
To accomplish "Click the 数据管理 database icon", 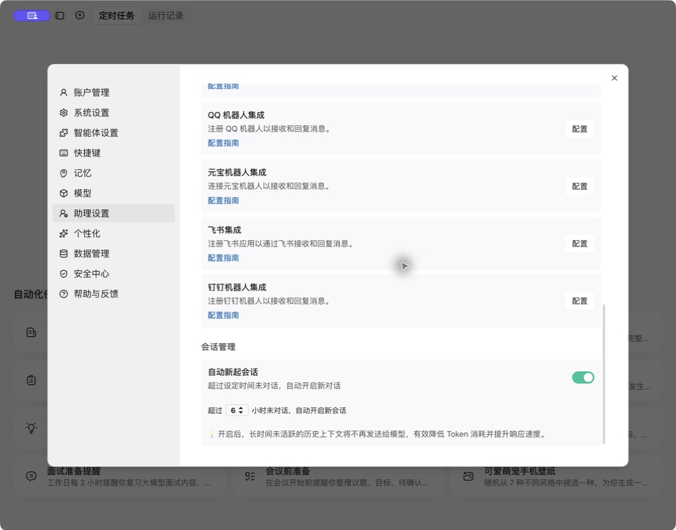I will (63, 253).
